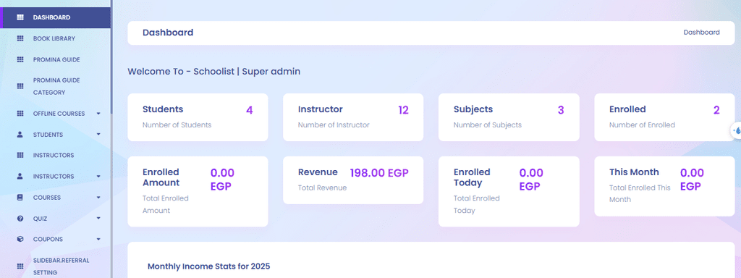Screen dimensions: 741x278
Task: Click the Quiz question mark icon
Action: click(20, 219)
